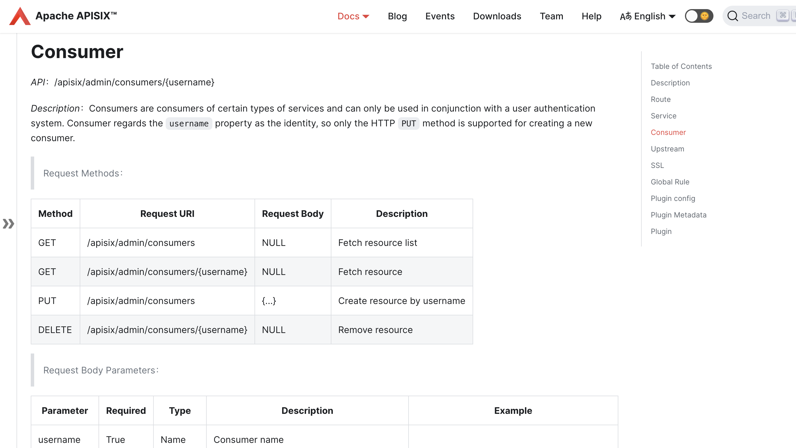Toggle dark mode switch
Screen dimensions: 796x448
pos(699,16)
